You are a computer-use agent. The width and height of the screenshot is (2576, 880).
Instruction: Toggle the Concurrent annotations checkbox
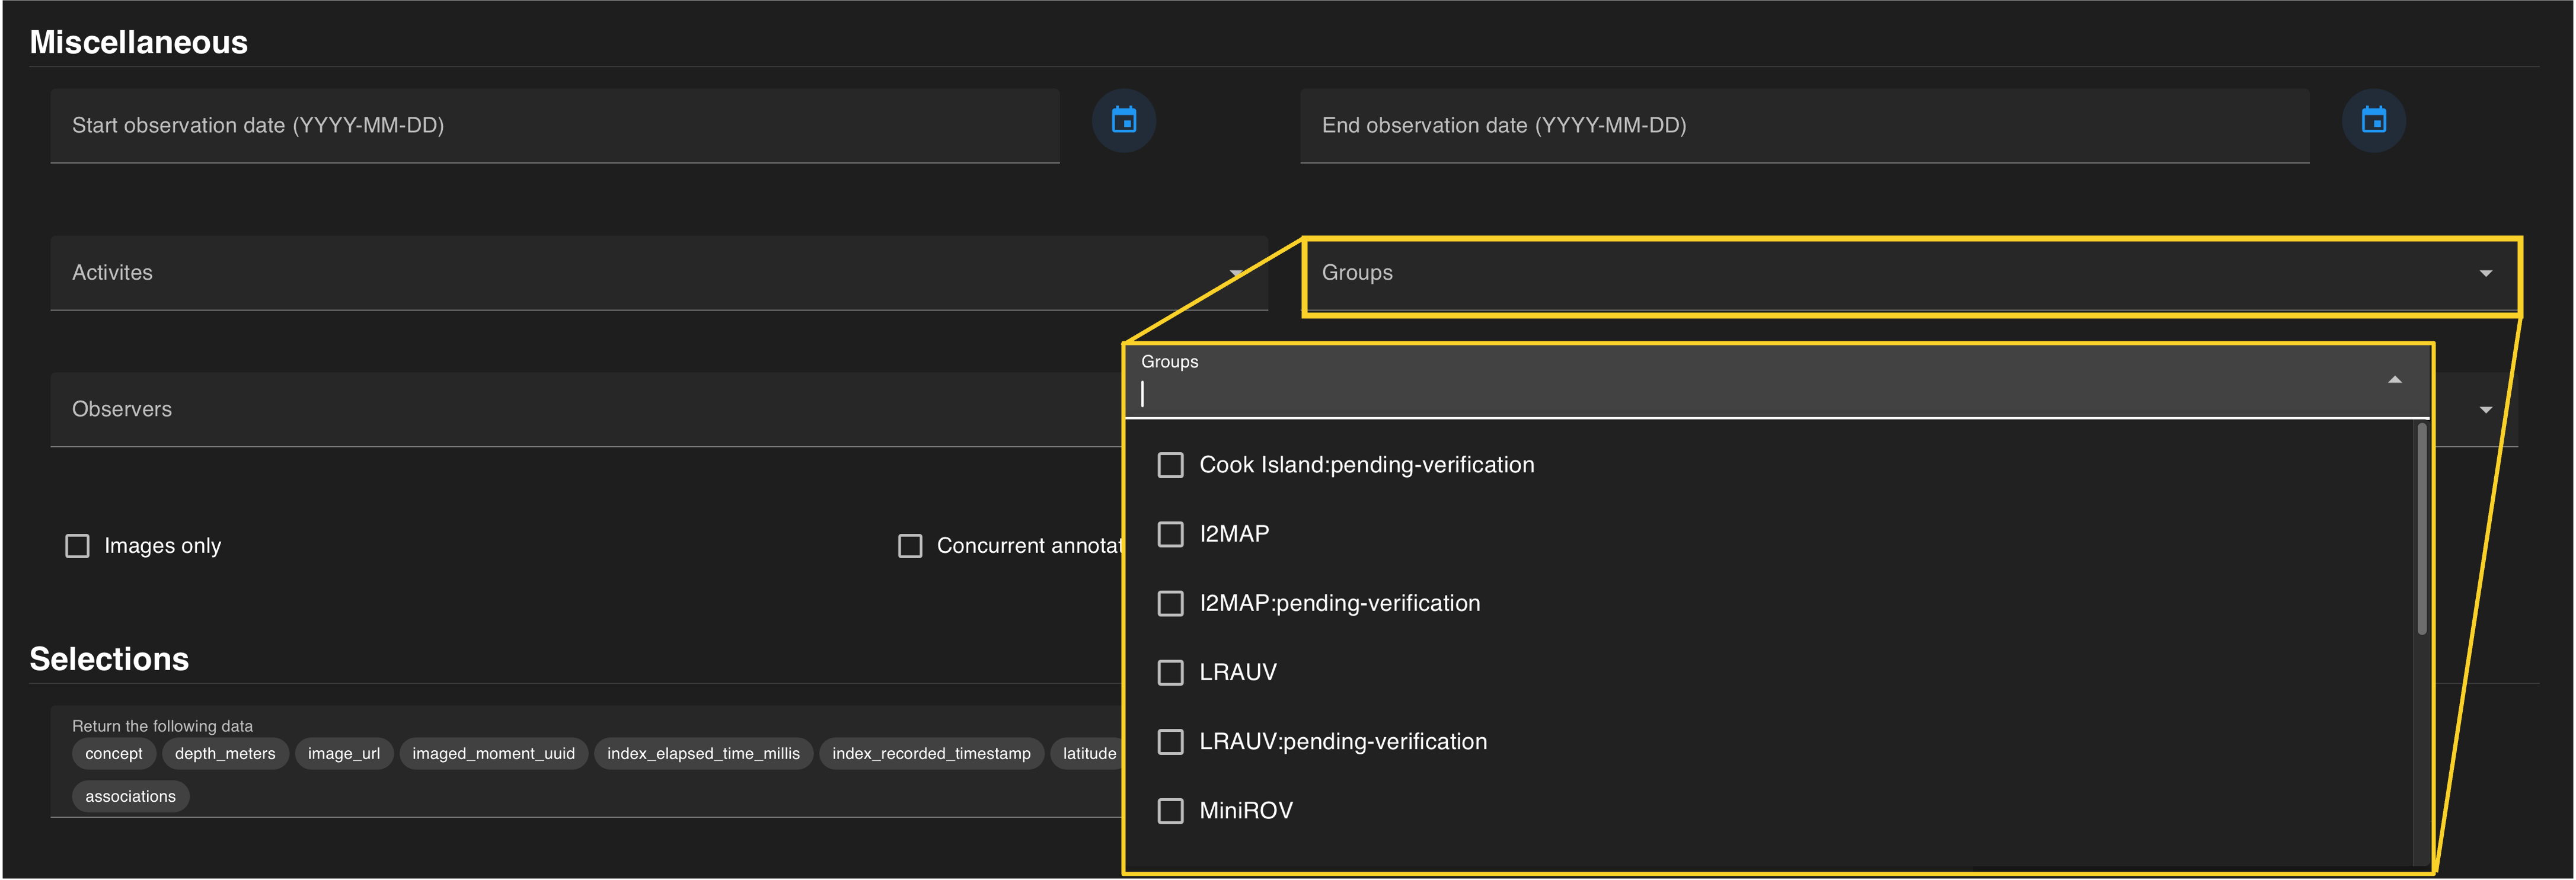[x=910, y=546]
